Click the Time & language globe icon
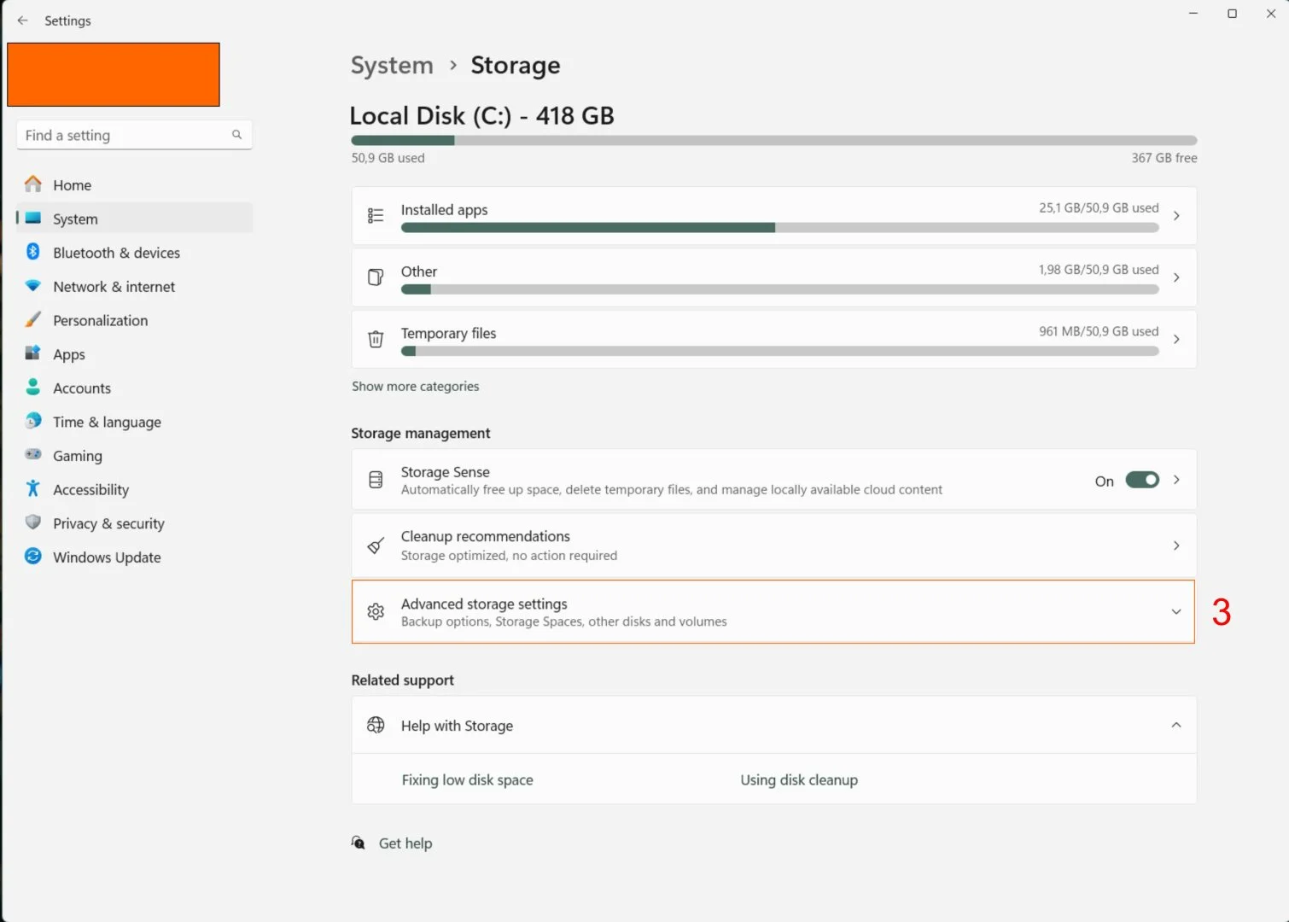Screen dimensions: 1289x922 (33, 421)
